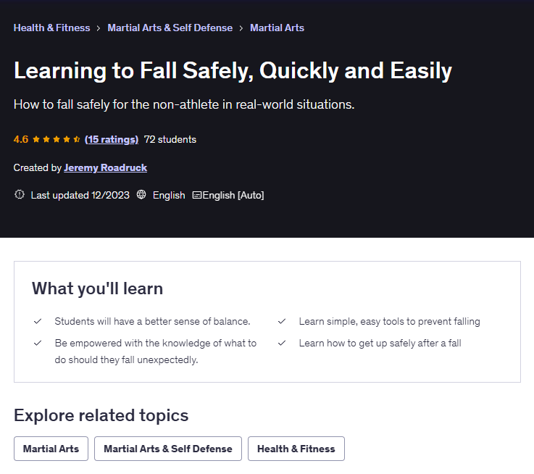Screen dimensions: 534x474
Task: Open Martial Arts & Self Defense breadcrumb link
Action: tap(170, 28)
